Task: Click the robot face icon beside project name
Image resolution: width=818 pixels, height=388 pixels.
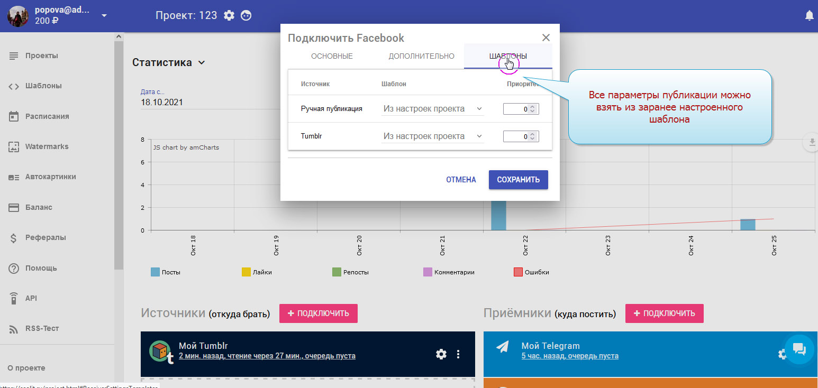Action: (x=246, y=15)
